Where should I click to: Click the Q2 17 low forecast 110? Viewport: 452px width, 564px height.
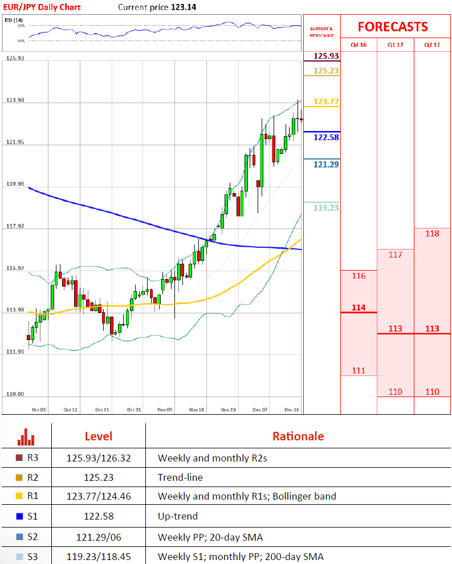point(432,392)
